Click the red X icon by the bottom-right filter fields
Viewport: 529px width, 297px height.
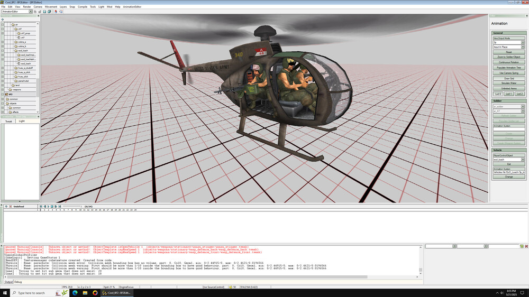526,246
